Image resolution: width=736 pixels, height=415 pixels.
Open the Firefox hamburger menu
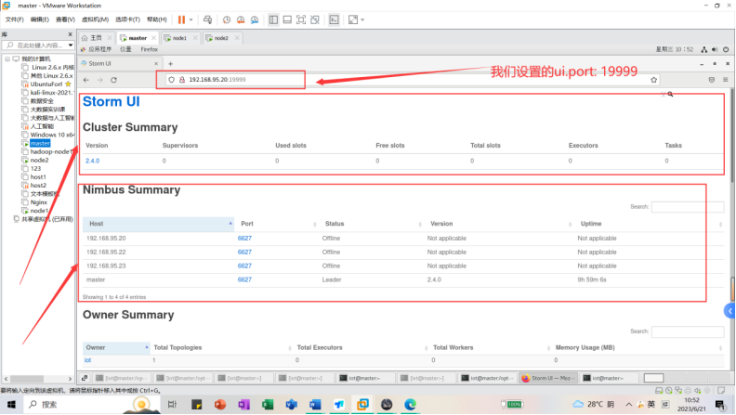pyautogui.click(x=725, y=80)
